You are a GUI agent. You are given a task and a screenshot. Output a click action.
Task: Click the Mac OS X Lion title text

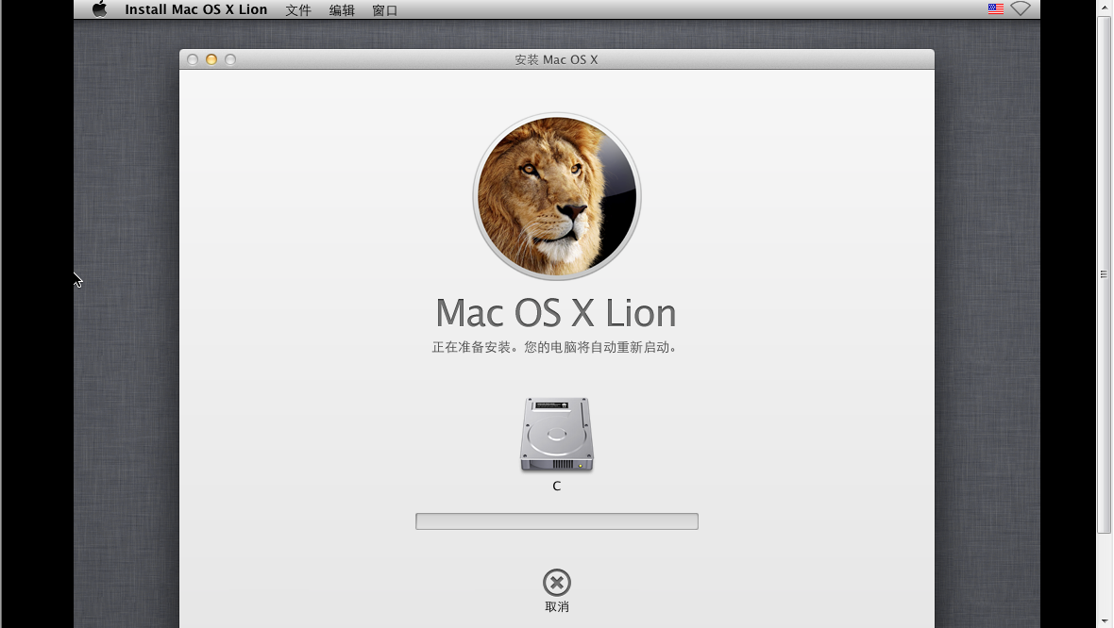[555, 313]
